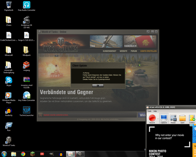Select the Free Audio Converter shortcut
The height and width of the screenshot is (157, 196).
27,6
